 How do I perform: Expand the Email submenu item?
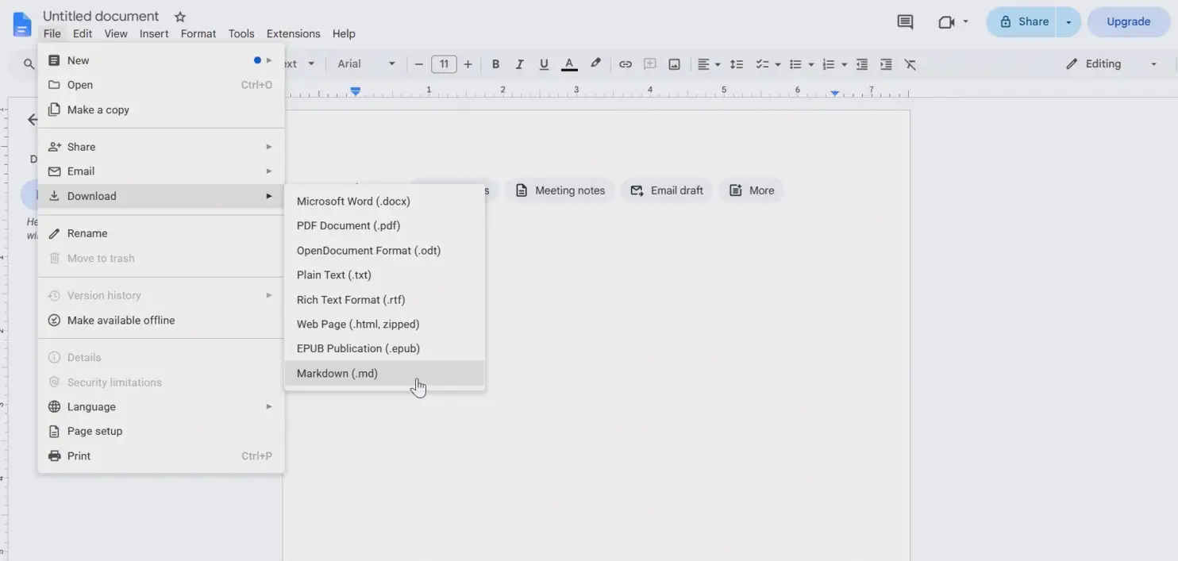(x=161, y=171)
